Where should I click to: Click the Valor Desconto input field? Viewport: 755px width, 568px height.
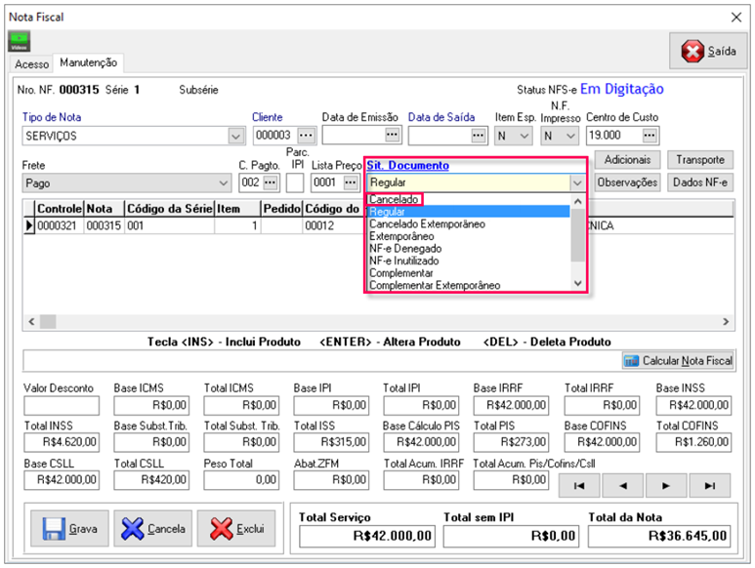coord(61,405)
